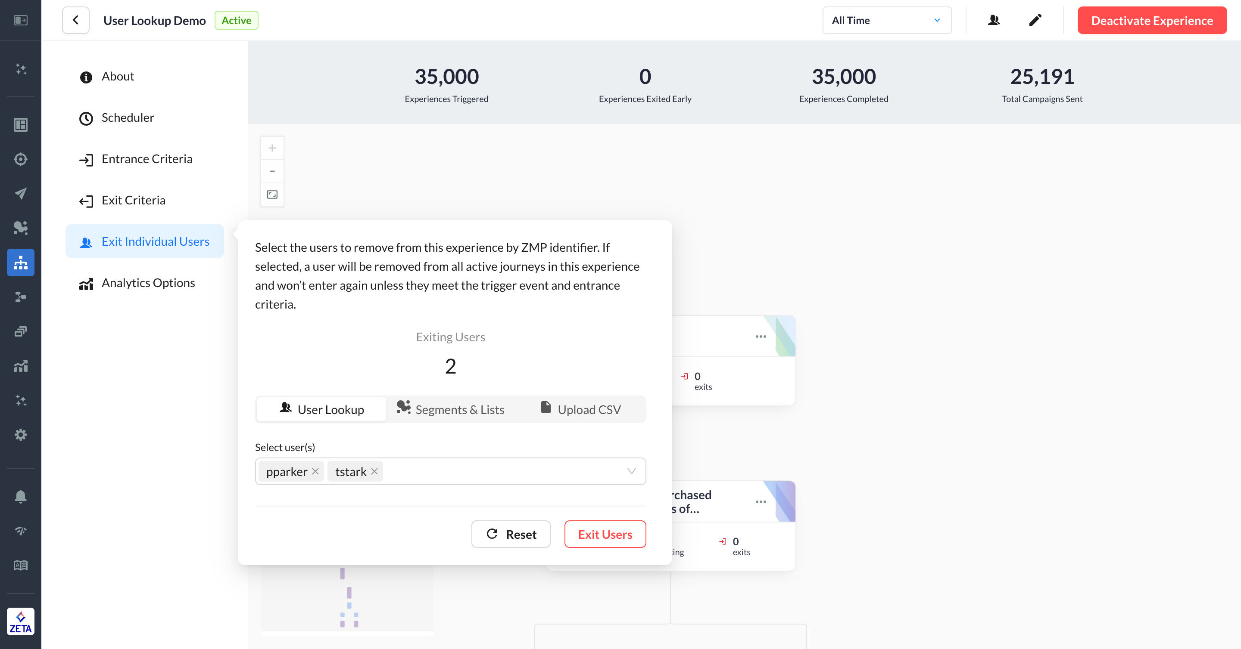Click inside the Select user(s) input field
1241x649 pixels.
pyautogui.click(x=501, y=471)
